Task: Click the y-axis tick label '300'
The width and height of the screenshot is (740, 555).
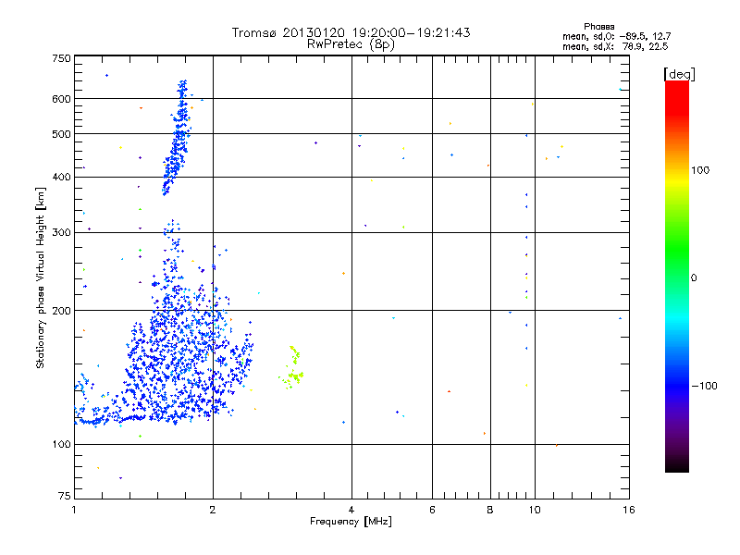Action: (61, 233)
